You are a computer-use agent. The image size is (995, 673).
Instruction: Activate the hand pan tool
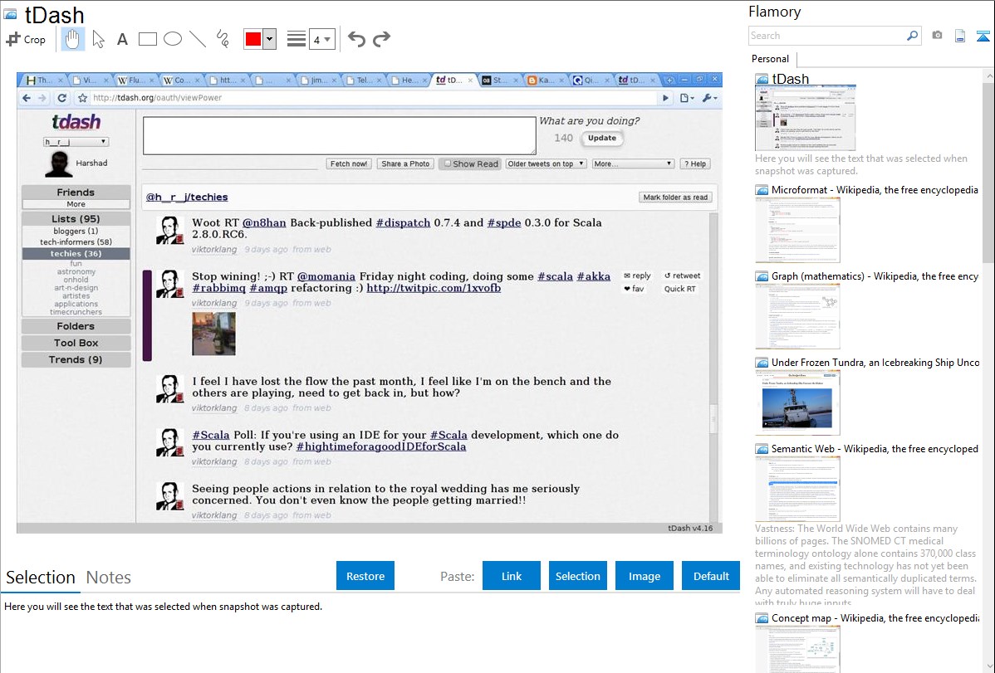pyautogui.click(x=73, y=39)
